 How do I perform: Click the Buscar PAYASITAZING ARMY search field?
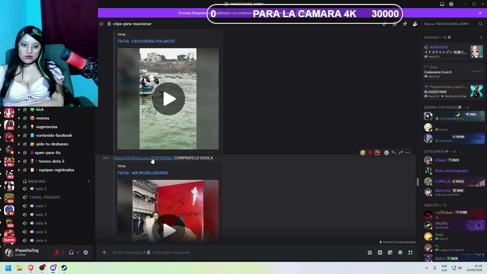pos(453,24)
